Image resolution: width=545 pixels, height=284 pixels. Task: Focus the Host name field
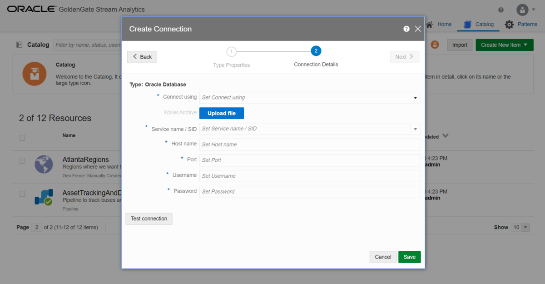coord(310,144)
